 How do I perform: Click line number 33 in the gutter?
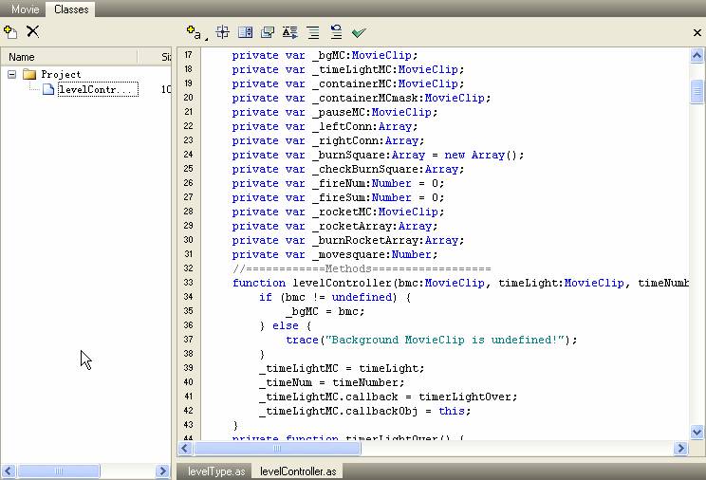[188, 283]
